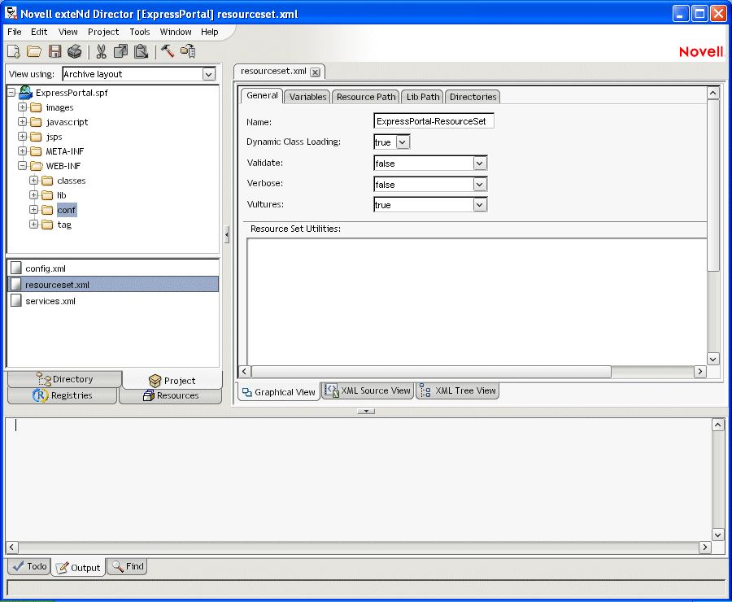Open the Dynamic Class Loading dropdown
The image size is (732, 602).
403,142
